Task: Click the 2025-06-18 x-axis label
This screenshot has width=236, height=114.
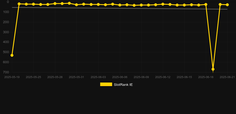Action: [x=206, y=77]
